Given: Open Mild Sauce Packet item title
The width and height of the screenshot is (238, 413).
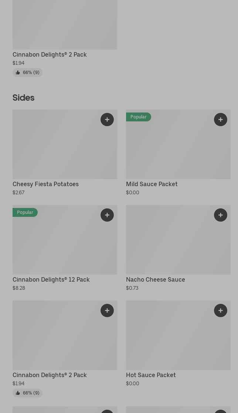Looking at the screenshot, I should 152,184.
